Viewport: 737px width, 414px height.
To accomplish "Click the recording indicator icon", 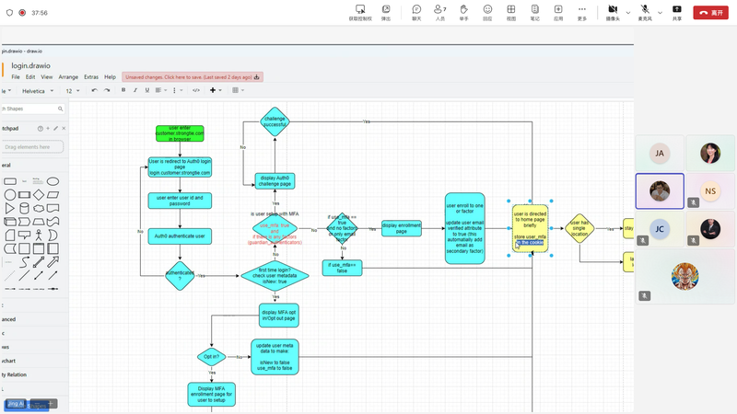I will click(22, 13).
